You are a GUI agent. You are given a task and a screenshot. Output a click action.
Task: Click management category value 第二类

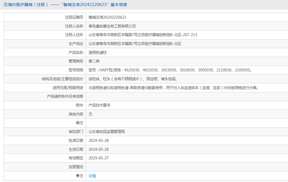tap(94, 61)
